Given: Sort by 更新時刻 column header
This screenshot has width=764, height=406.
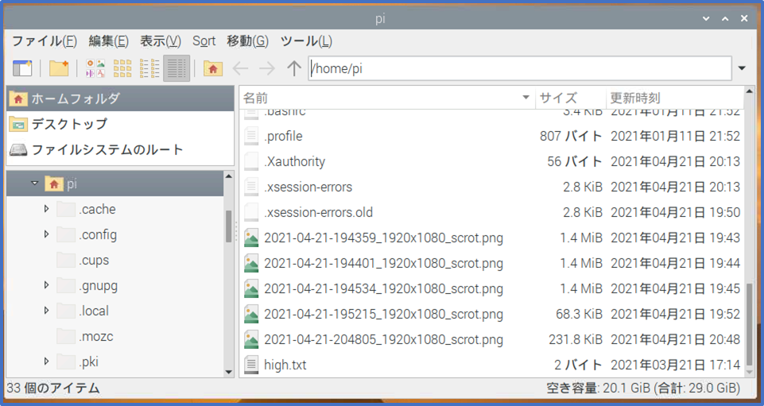Looking at the screenshot, I should coord(675,98).
